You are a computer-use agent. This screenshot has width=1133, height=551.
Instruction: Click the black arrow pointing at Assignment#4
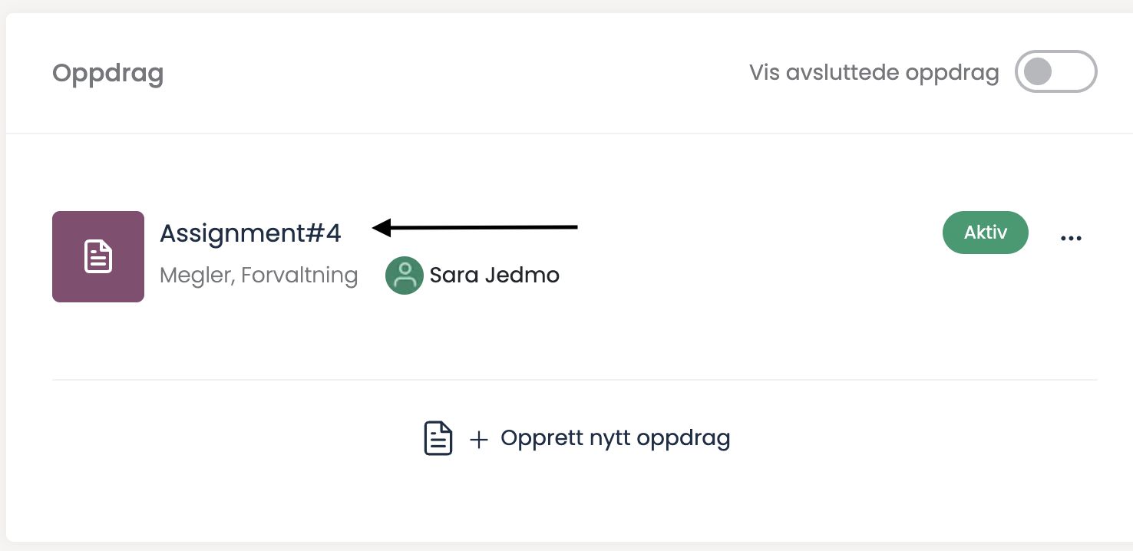476,227
